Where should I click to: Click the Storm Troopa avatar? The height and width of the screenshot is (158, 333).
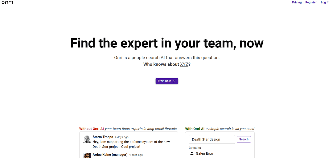87,139
